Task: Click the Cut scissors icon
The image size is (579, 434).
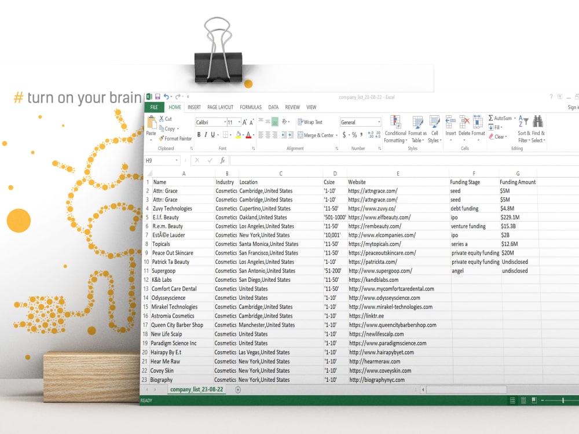Action: tap(162, 119)
